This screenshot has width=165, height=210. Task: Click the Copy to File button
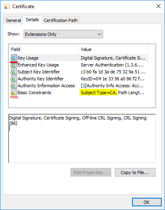tap(135, 172)
